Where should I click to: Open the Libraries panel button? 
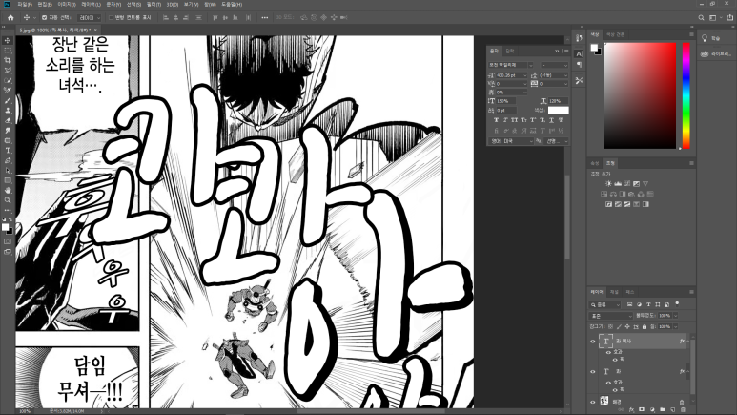click(x=715, y=54)
